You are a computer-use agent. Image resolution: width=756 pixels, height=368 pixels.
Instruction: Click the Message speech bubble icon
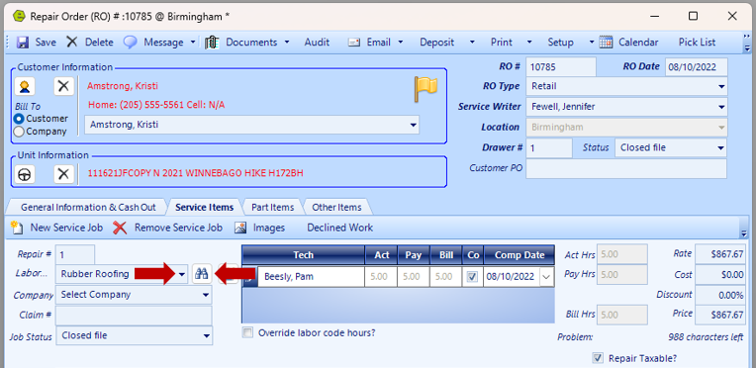[130, 43]
